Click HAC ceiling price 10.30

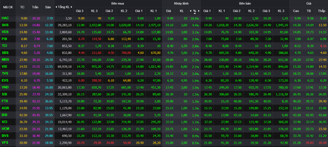[x=36, y=18]
